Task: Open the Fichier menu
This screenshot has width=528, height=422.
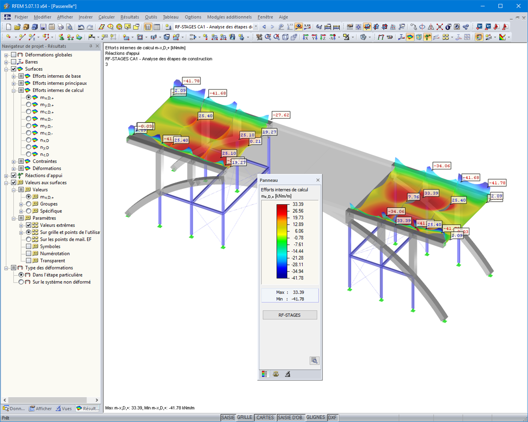Action: coord(21,17)
